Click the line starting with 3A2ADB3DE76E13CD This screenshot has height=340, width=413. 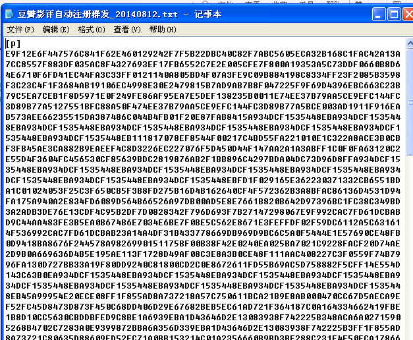pos(203,212)
